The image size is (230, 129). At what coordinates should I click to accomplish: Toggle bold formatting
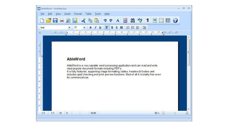click(x=91, y=28)
